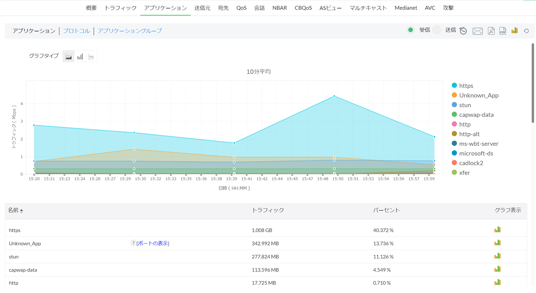536x293 pixels.
Task: Export the report as CSV
Action: [503, 31]
